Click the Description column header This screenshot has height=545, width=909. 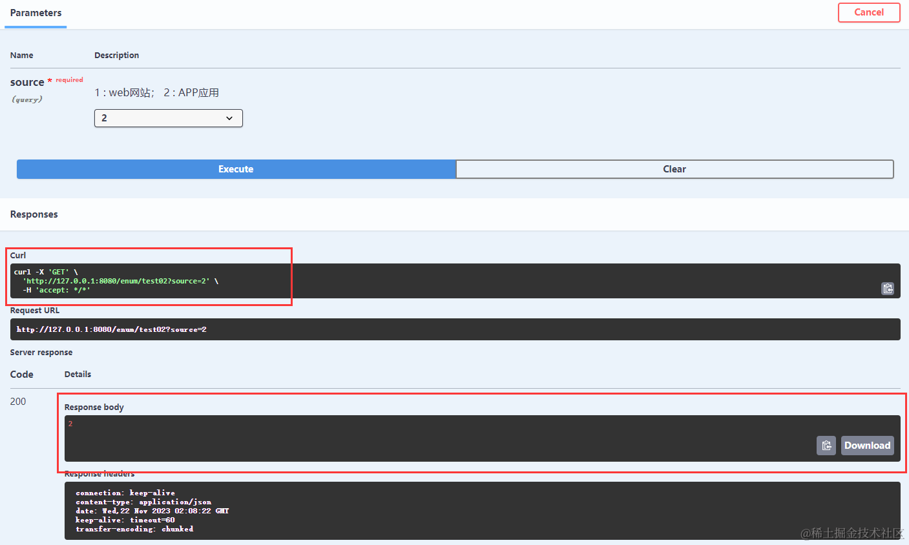click(x=116, y=55)
